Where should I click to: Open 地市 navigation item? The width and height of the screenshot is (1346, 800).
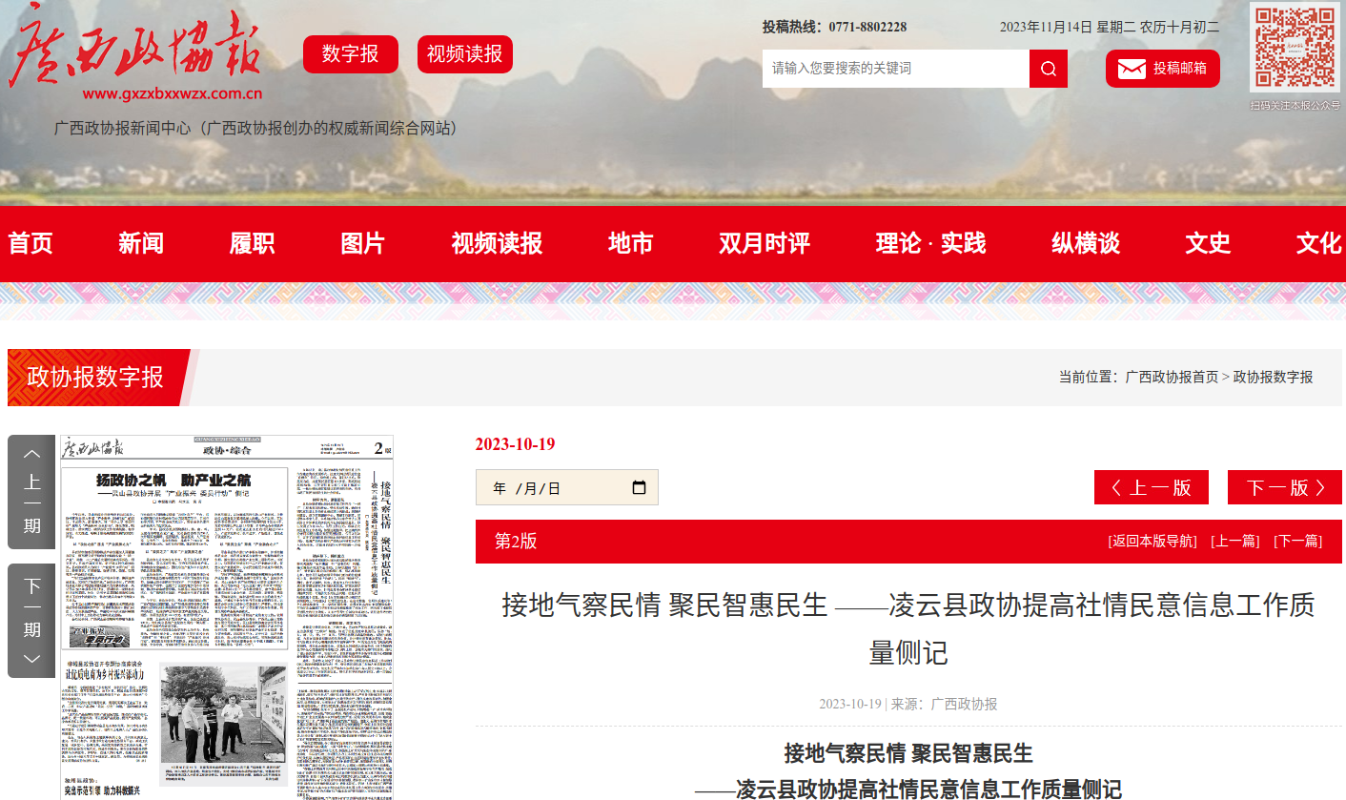[x=631, y=243]
